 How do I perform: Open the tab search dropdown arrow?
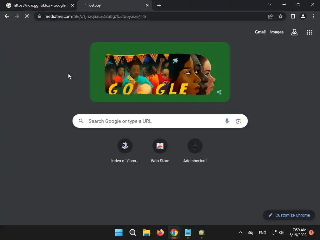point(270,4)
